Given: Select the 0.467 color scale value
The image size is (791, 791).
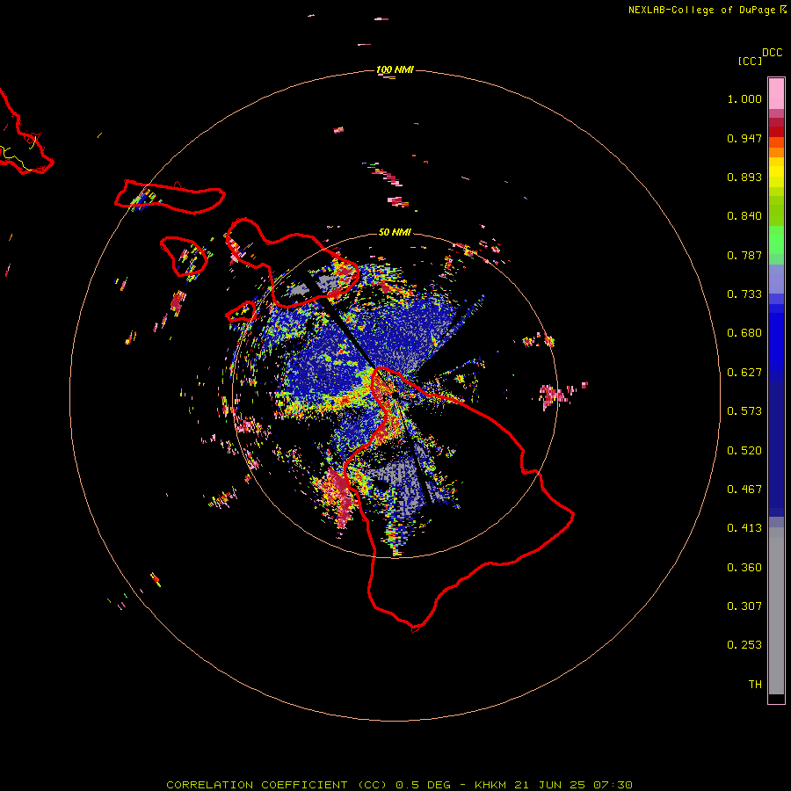Looking at the screenshot, I should coord(744,490).
